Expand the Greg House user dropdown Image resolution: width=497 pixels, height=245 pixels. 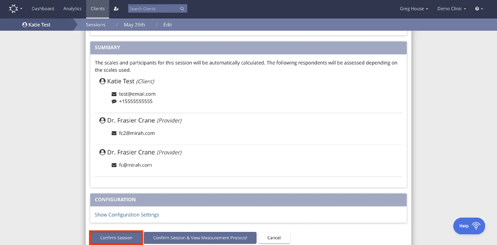pos(414,9)
